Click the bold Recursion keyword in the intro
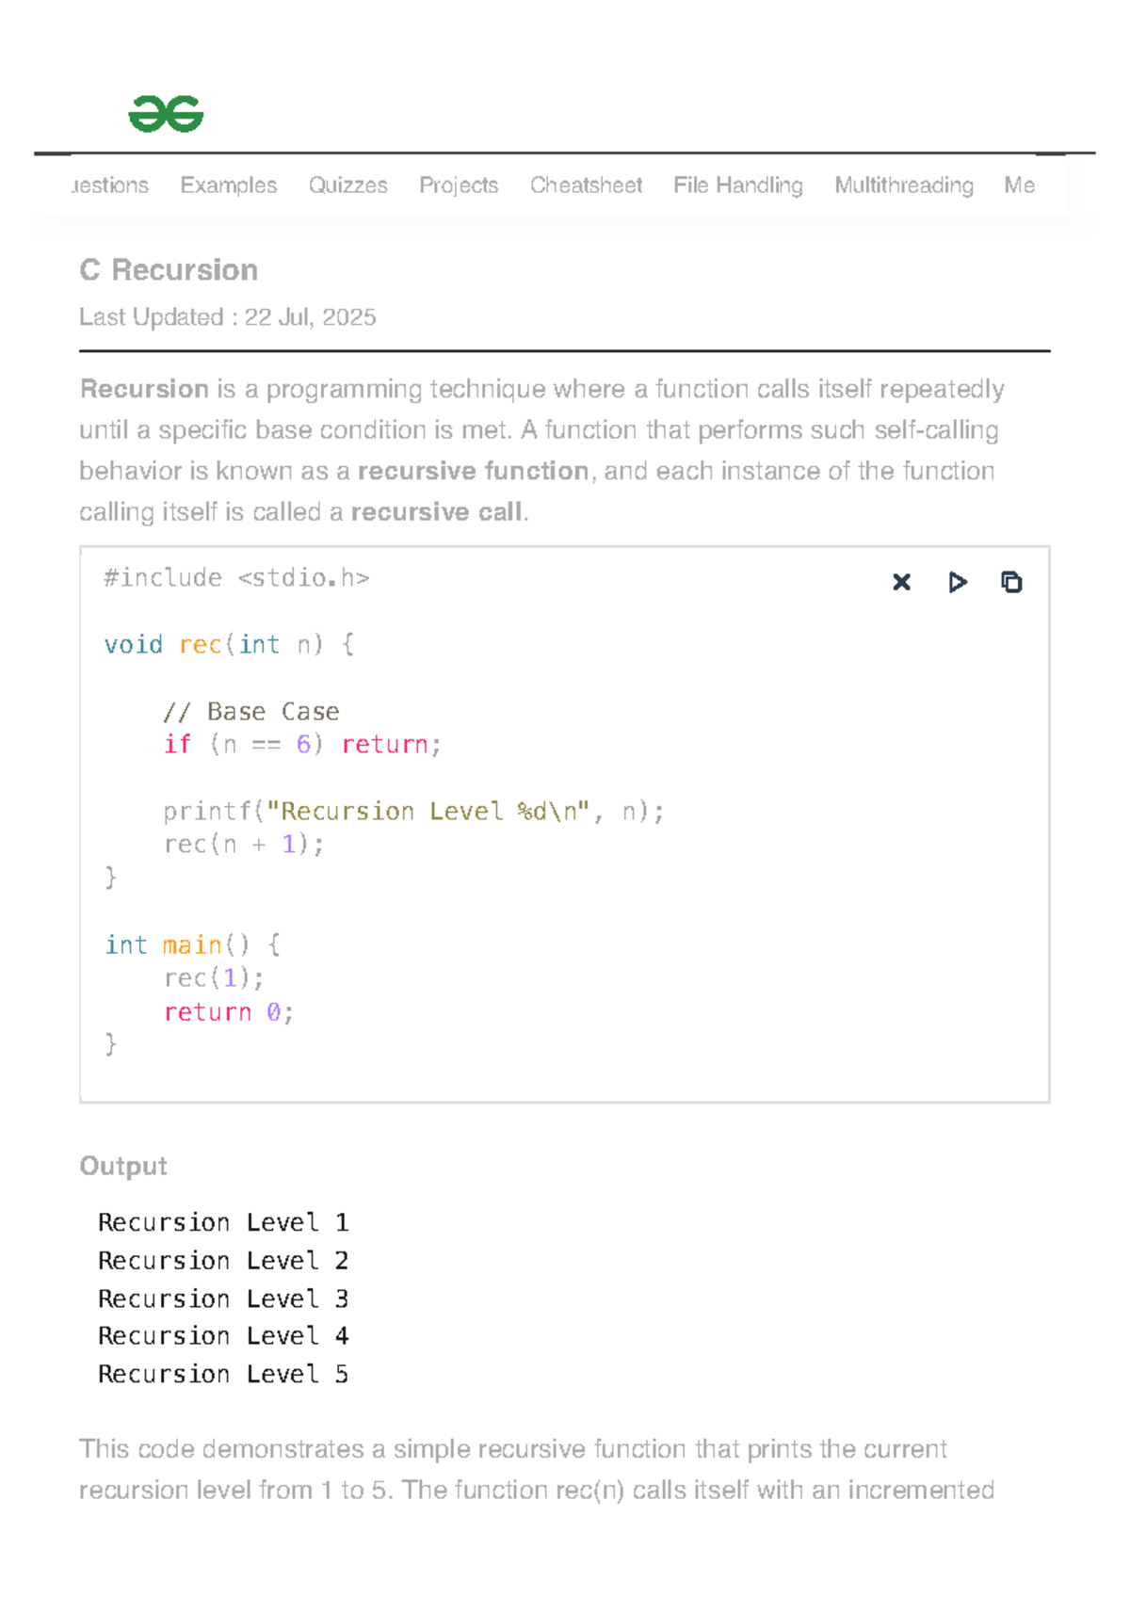This screenshot has height=1597, width=1130. 144,388
